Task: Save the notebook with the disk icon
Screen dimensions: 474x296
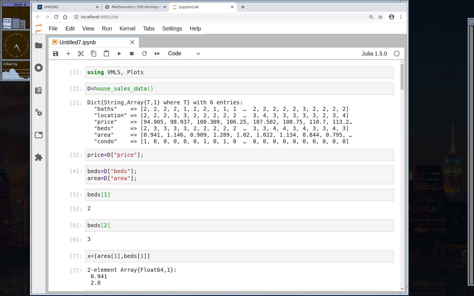Action: tap(56, 54)
